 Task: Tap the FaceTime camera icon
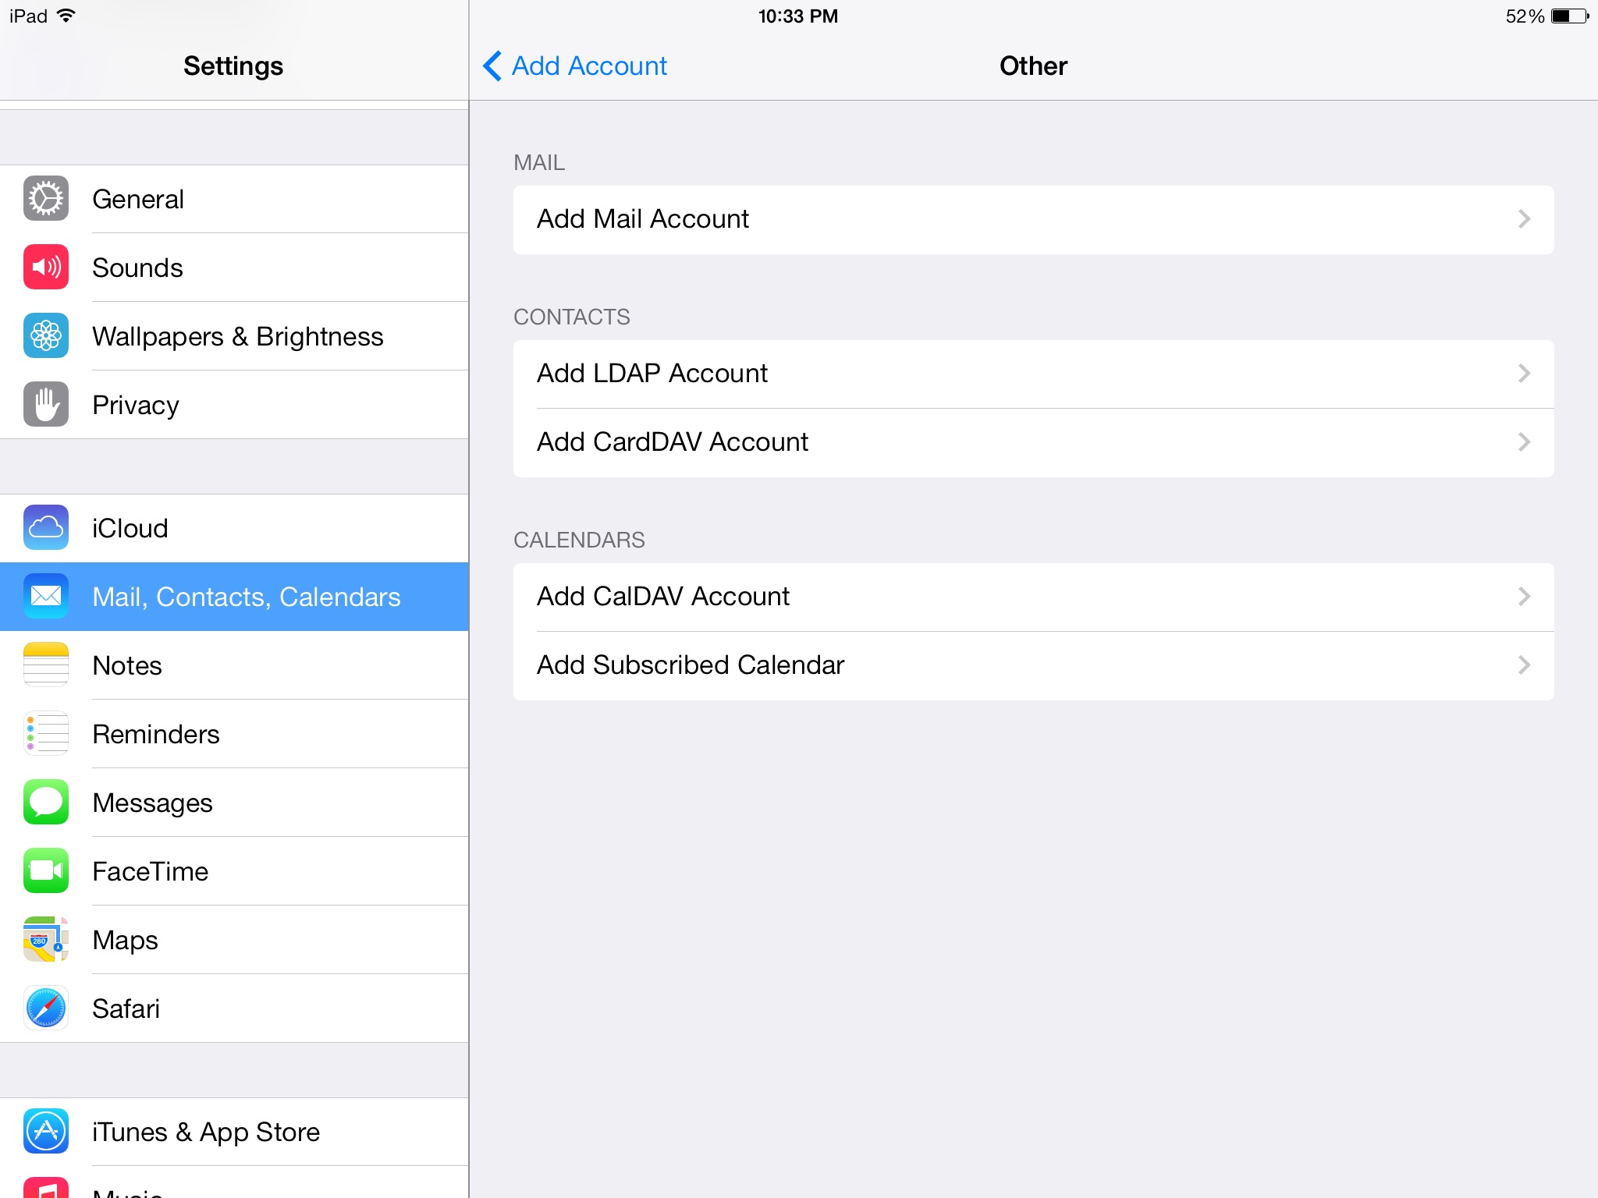point(46,871)
